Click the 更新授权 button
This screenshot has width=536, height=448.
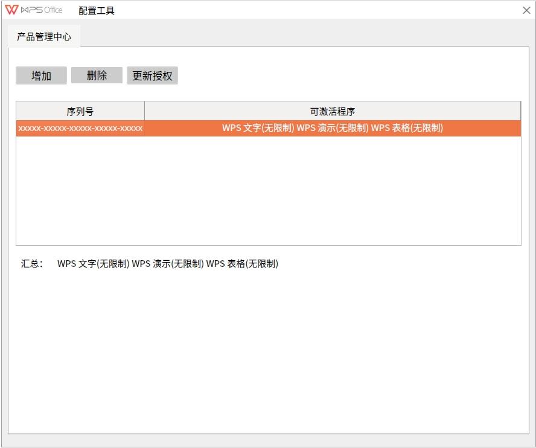(x=153, y=75)
